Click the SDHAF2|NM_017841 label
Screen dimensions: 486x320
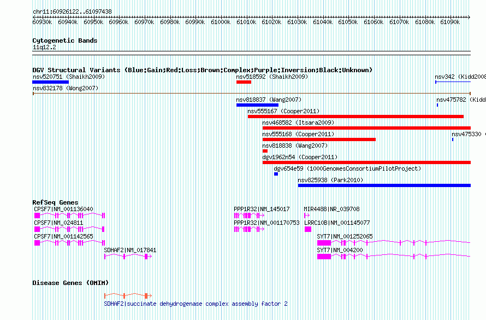tap(130, 250)
